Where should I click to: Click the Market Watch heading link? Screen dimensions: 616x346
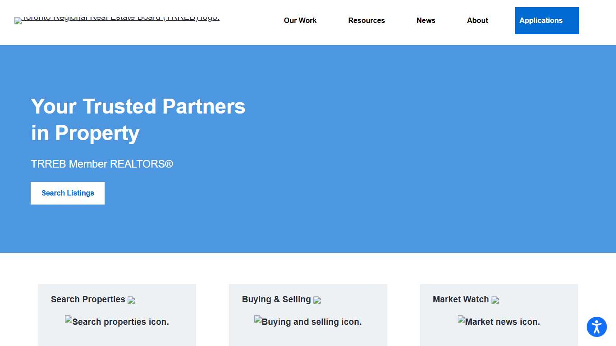coord(461,299)
